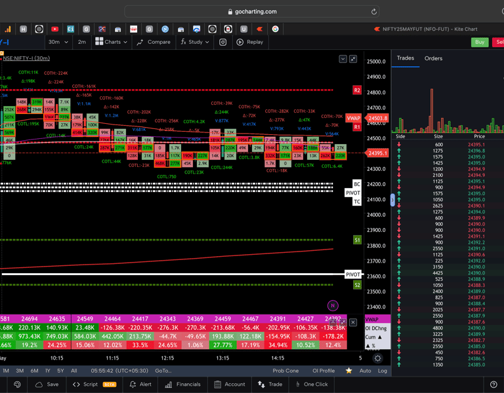Select 6M date range
The height and width of the screenshot is (393, 504).
tap(34, 371)
